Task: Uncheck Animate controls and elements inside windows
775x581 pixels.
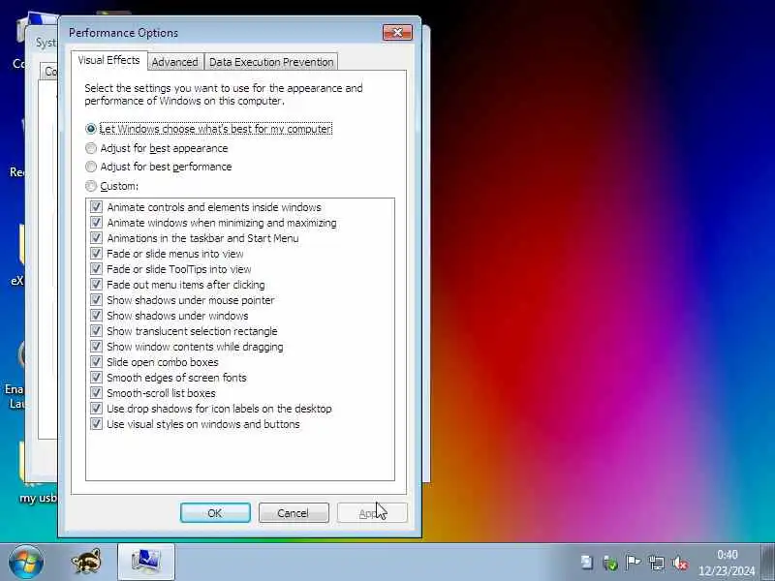Action: tap(96, 207)
